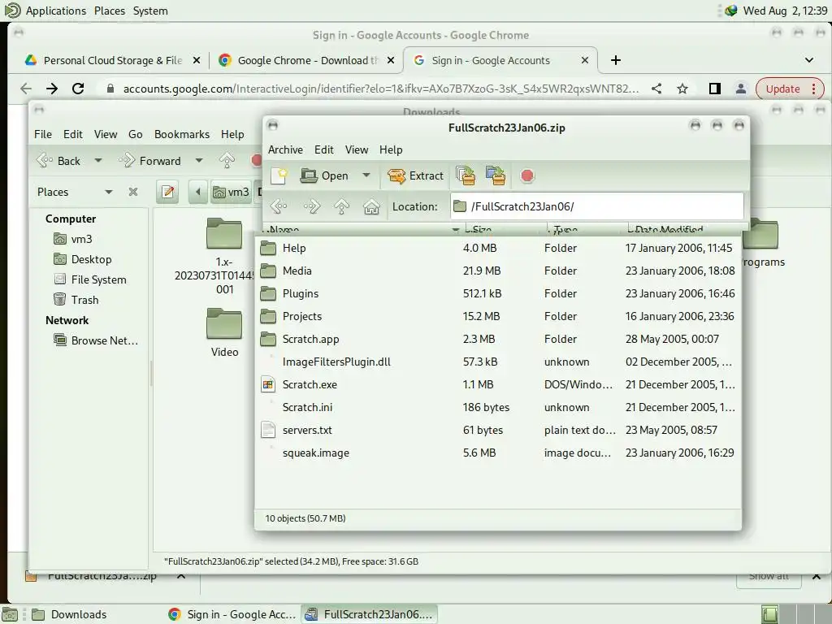Select the Projects folder

pos(498,316)
